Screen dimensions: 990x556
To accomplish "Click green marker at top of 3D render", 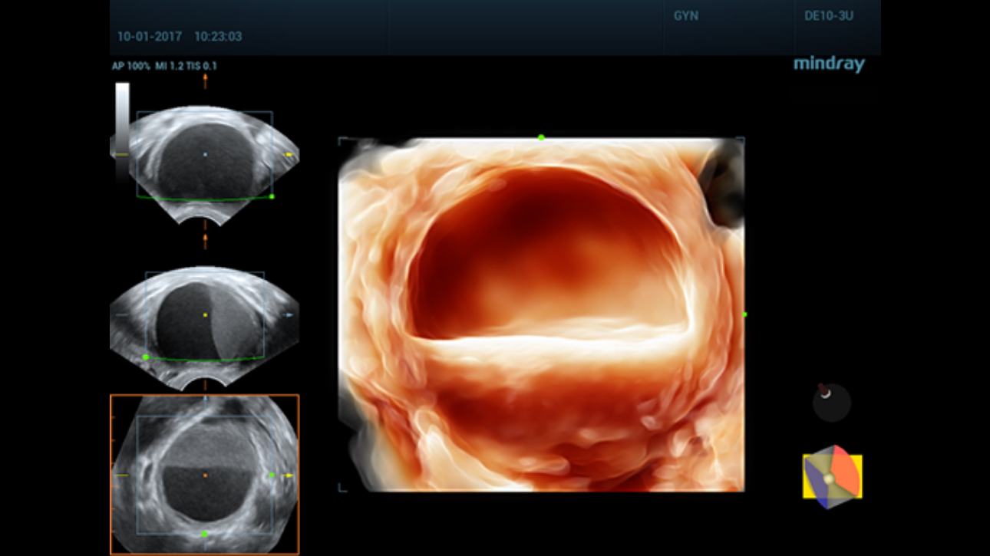I will pyautogui.click(x=541, y=137).
